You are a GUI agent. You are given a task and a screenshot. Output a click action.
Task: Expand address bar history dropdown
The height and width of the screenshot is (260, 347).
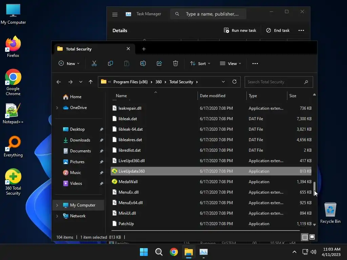click(x=223, y=82)
